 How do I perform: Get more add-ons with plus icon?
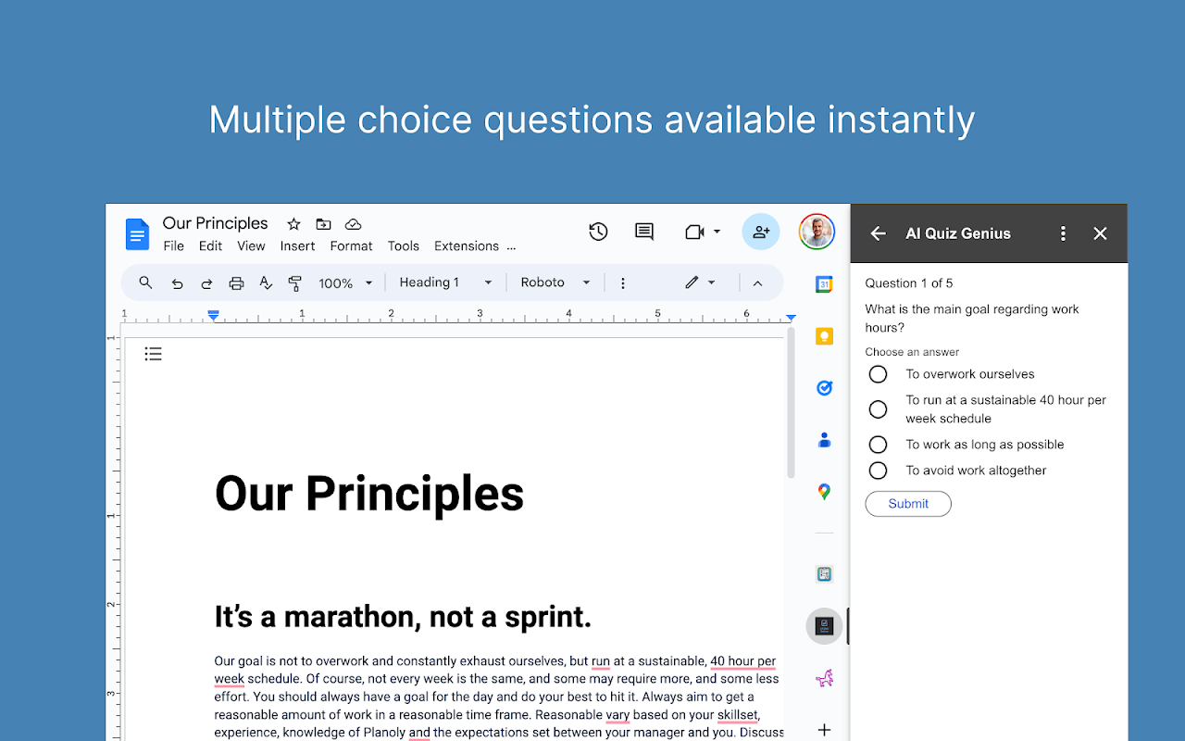(824, 730)
